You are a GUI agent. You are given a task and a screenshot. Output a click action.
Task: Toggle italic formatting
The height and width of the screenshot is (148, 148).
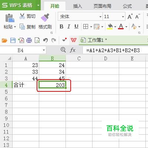(x=69, y=27)
